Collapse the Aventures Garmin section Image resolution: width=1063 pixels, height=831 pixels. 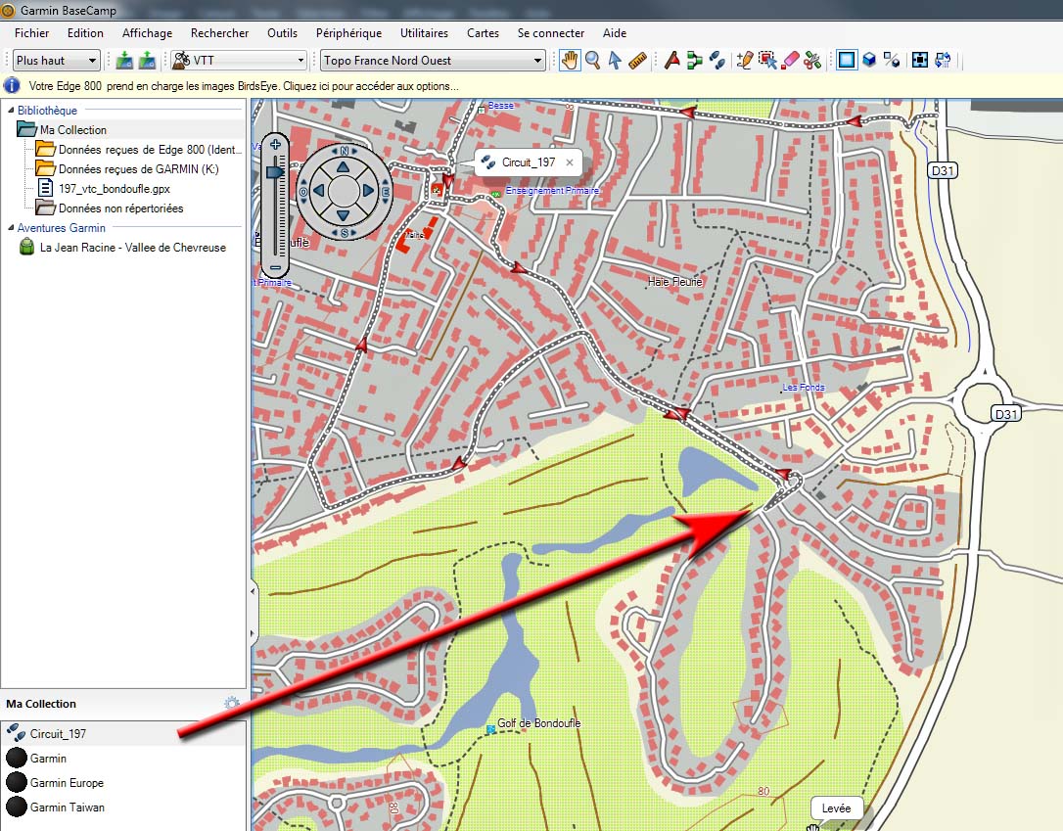coord(10,228)
